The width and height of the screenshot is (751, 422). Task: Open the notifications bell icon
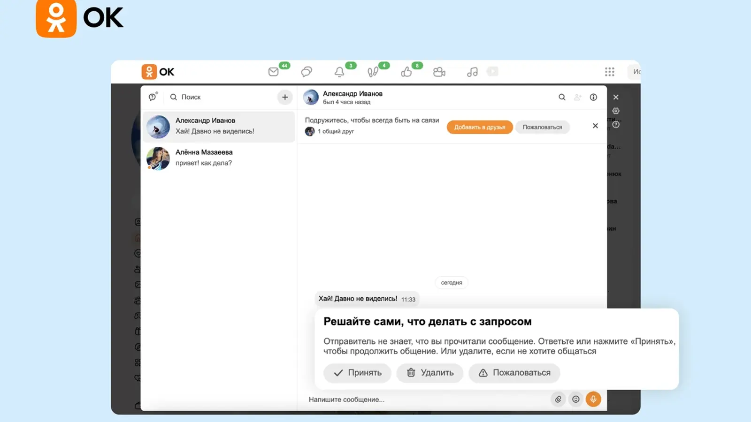pyautogui.click(x=339, y=72)
